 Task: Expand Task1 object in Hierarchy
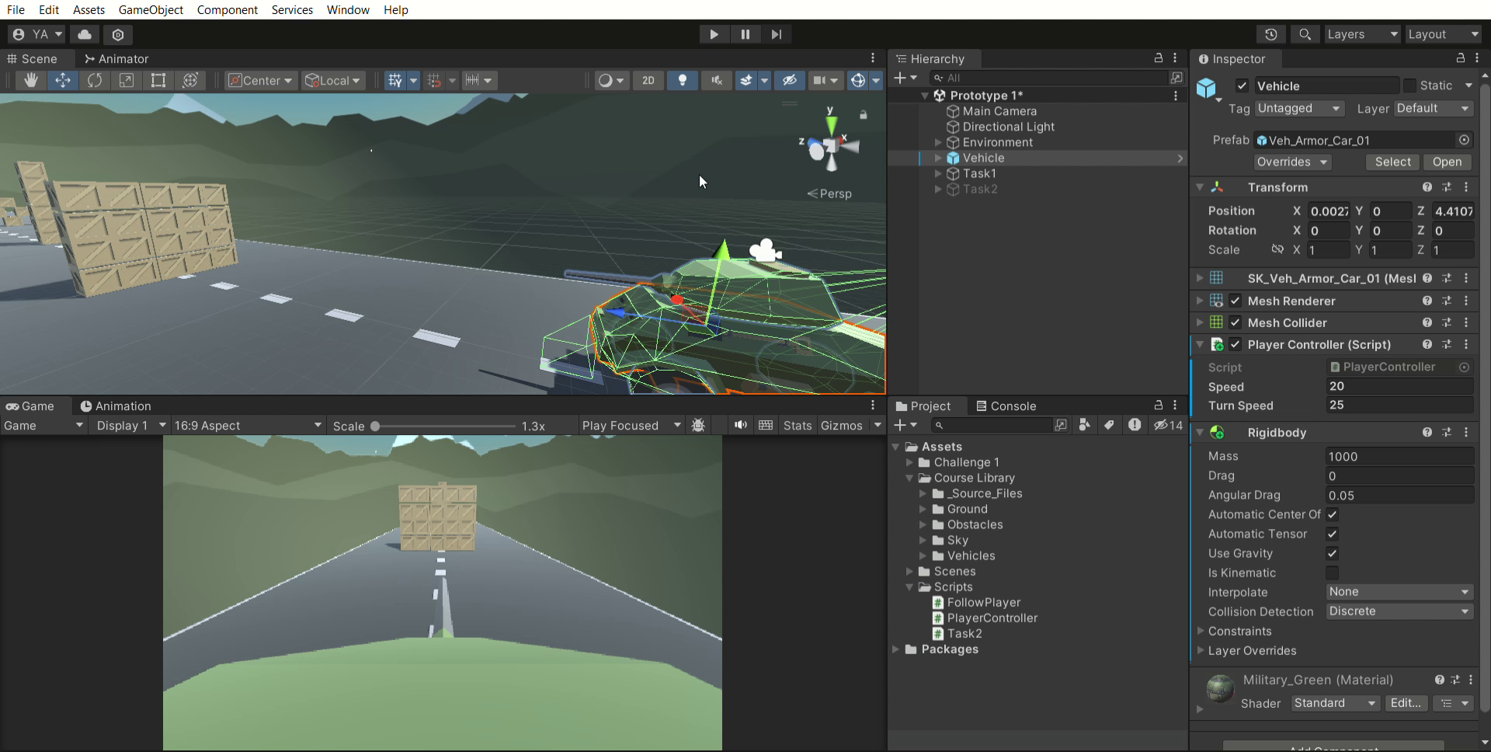point(938,173)
